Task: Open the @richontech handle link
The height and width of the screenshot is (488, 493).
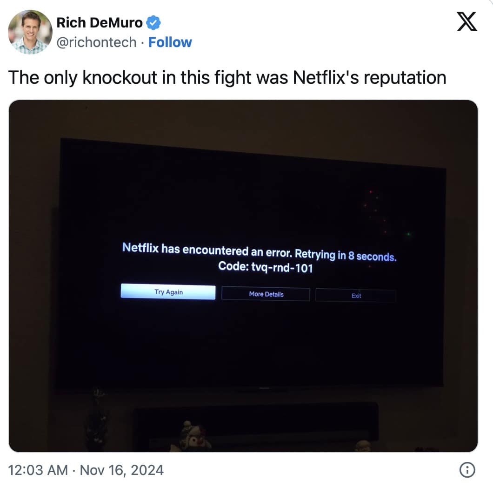Action: pyautogui.click(x=97, y=42)
